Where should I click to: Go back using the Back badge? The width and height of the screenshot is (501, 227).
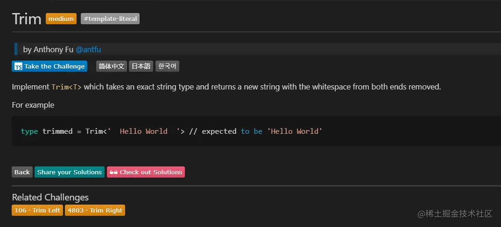pyautogui.click(x=22, y=172)
